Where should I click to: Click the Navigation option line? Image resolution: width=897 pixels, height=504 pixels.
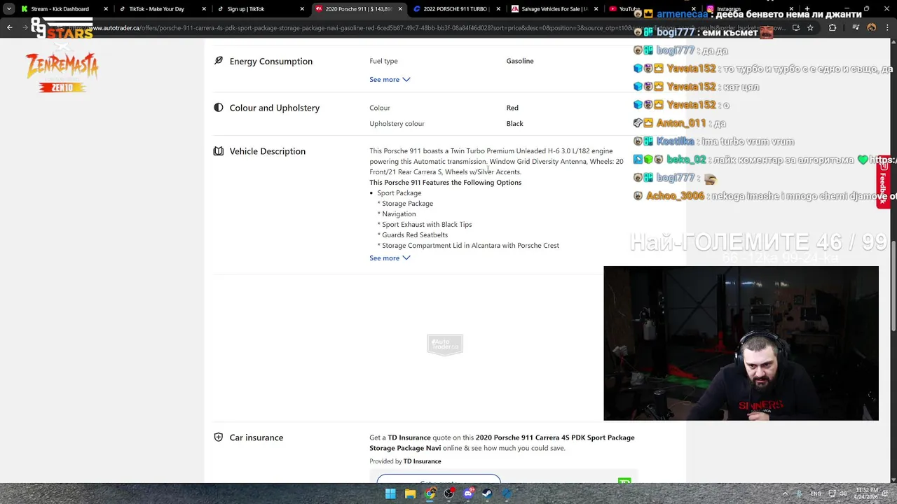coord(397,213)
